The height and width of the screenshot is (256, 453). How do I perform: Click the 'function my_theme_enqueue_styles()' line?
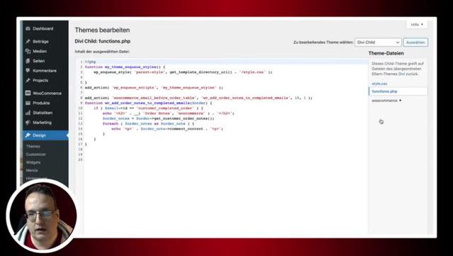(x=125, y=67)
